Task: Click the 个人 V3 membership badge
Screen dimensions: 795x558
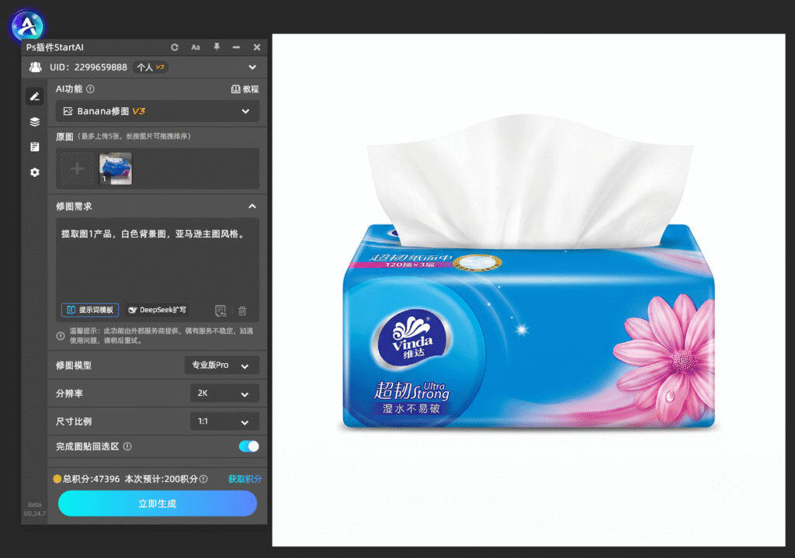Action: [x=151, y=67]
